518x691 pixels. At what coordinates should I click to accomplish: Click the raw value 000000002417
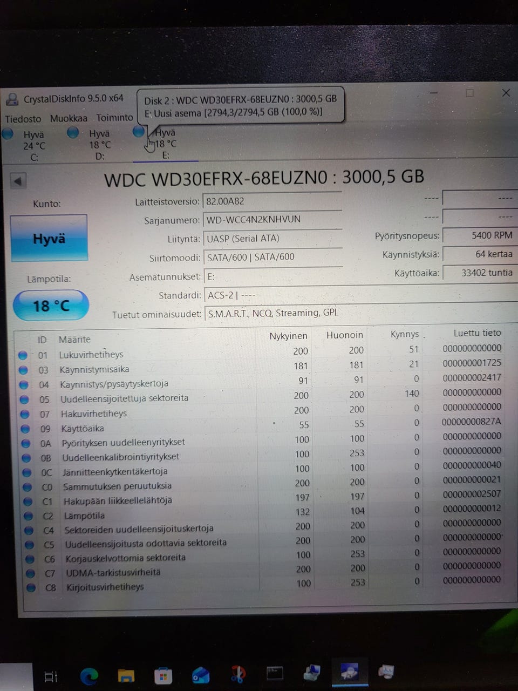472,377
